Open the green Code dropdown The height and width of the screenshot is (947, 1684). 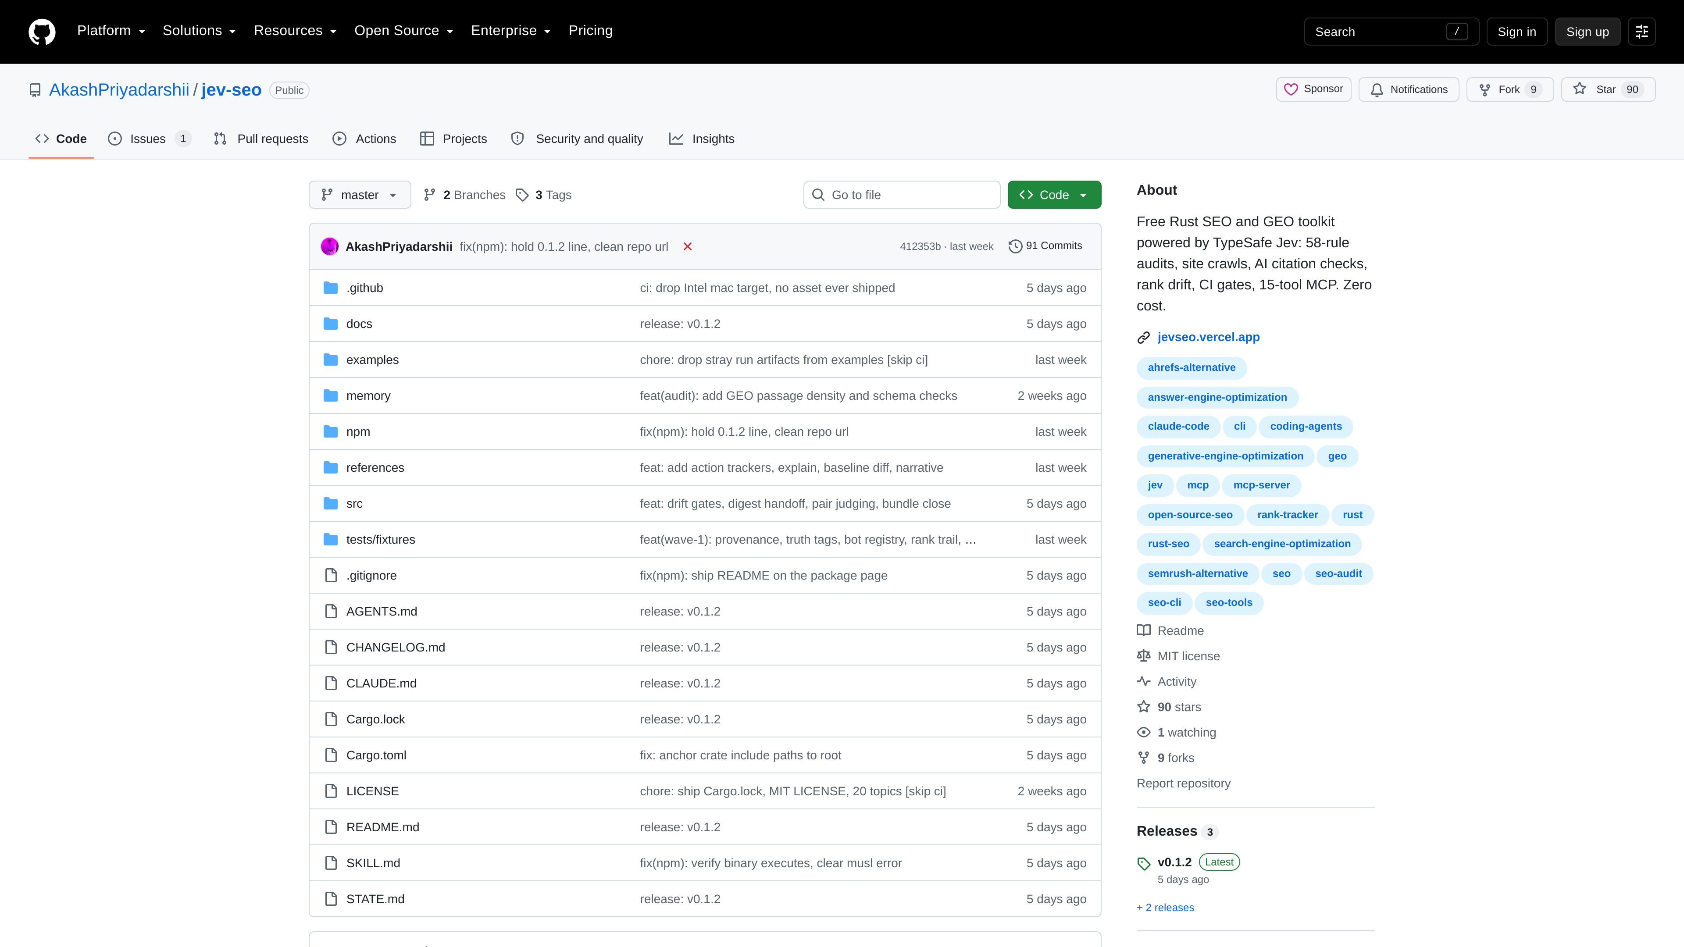coord(1054,195)
